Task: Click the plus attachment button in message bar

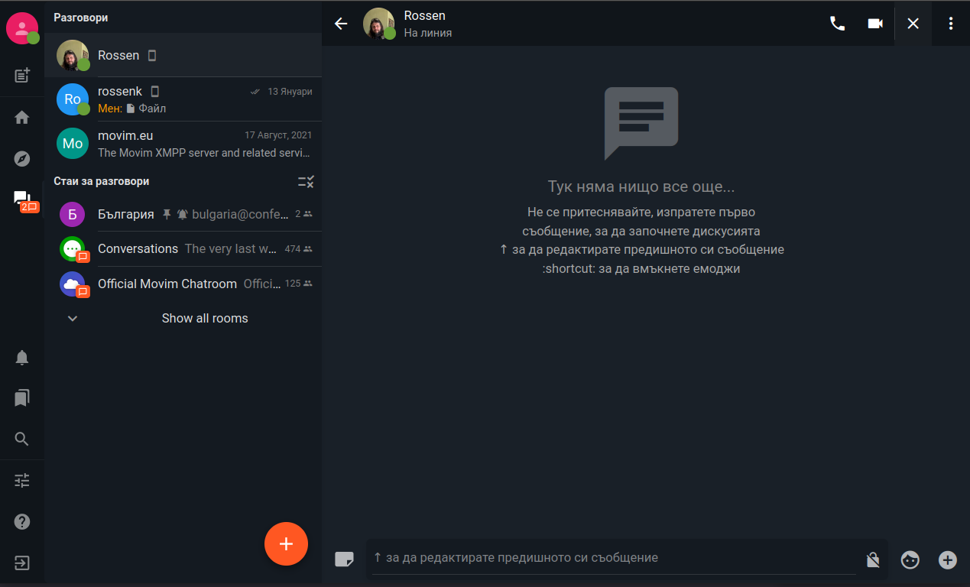Action: tap(948, 560)
